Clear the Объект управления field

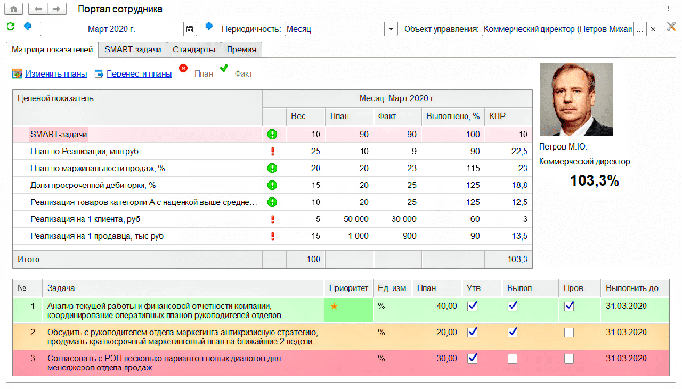[654, 29]
